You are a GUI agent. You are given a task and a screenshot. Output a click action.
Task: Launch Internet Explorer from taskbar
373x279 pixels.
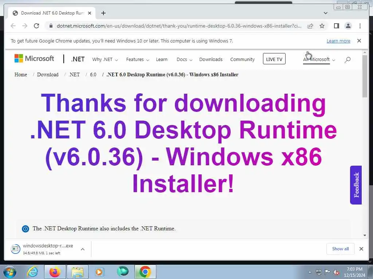(x=32, y=272)
